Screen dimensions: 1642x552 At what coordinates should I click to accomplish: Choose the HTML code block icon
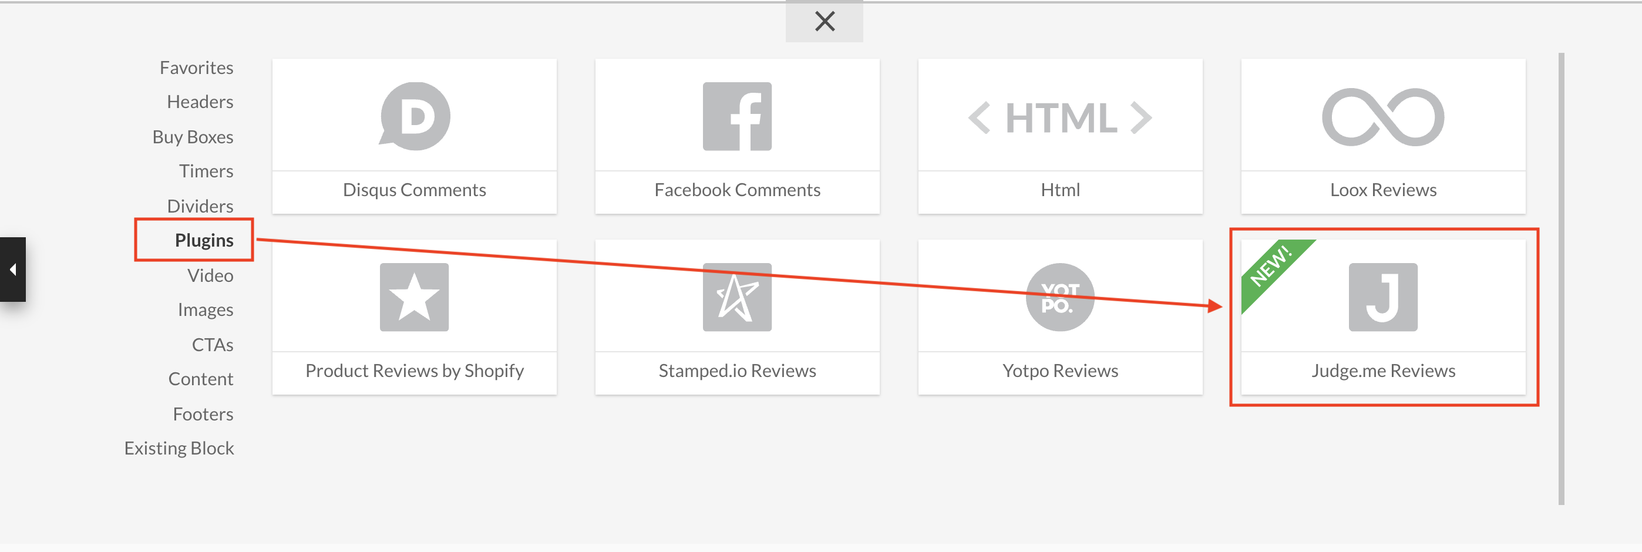(1060, 117)
